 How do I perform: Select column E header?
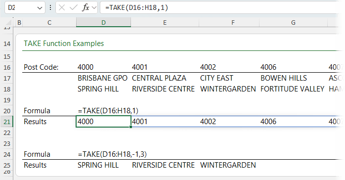[165, 22]
